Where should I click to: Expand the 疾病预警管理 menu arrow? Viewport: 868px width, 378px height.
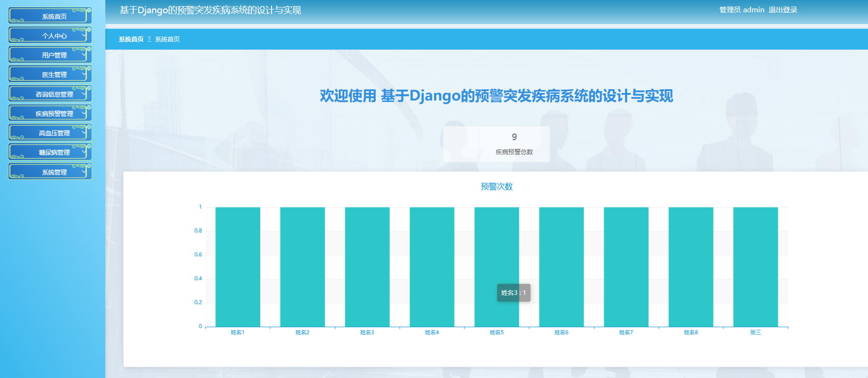(x=84, y=113)
